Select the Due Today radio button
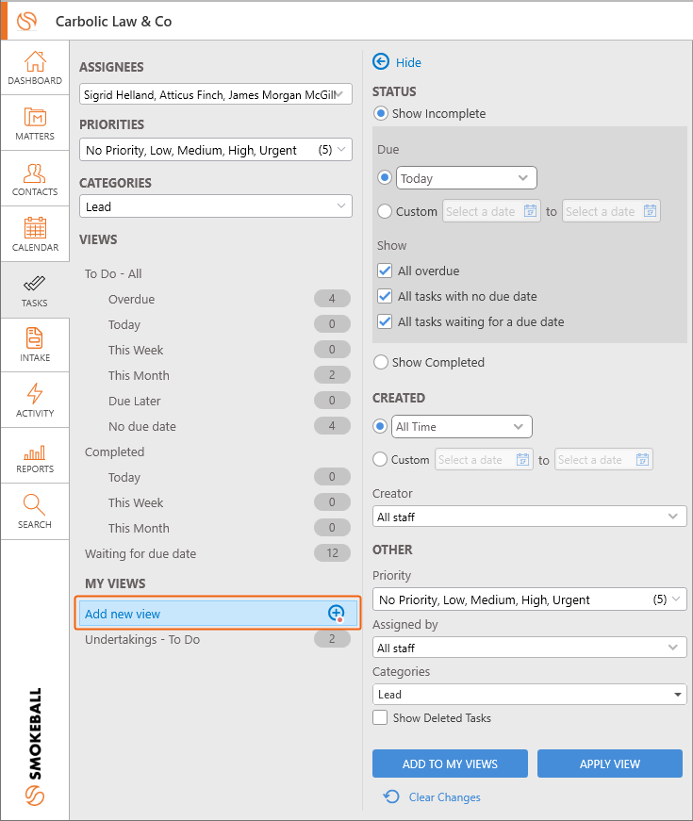 [385, 177]
